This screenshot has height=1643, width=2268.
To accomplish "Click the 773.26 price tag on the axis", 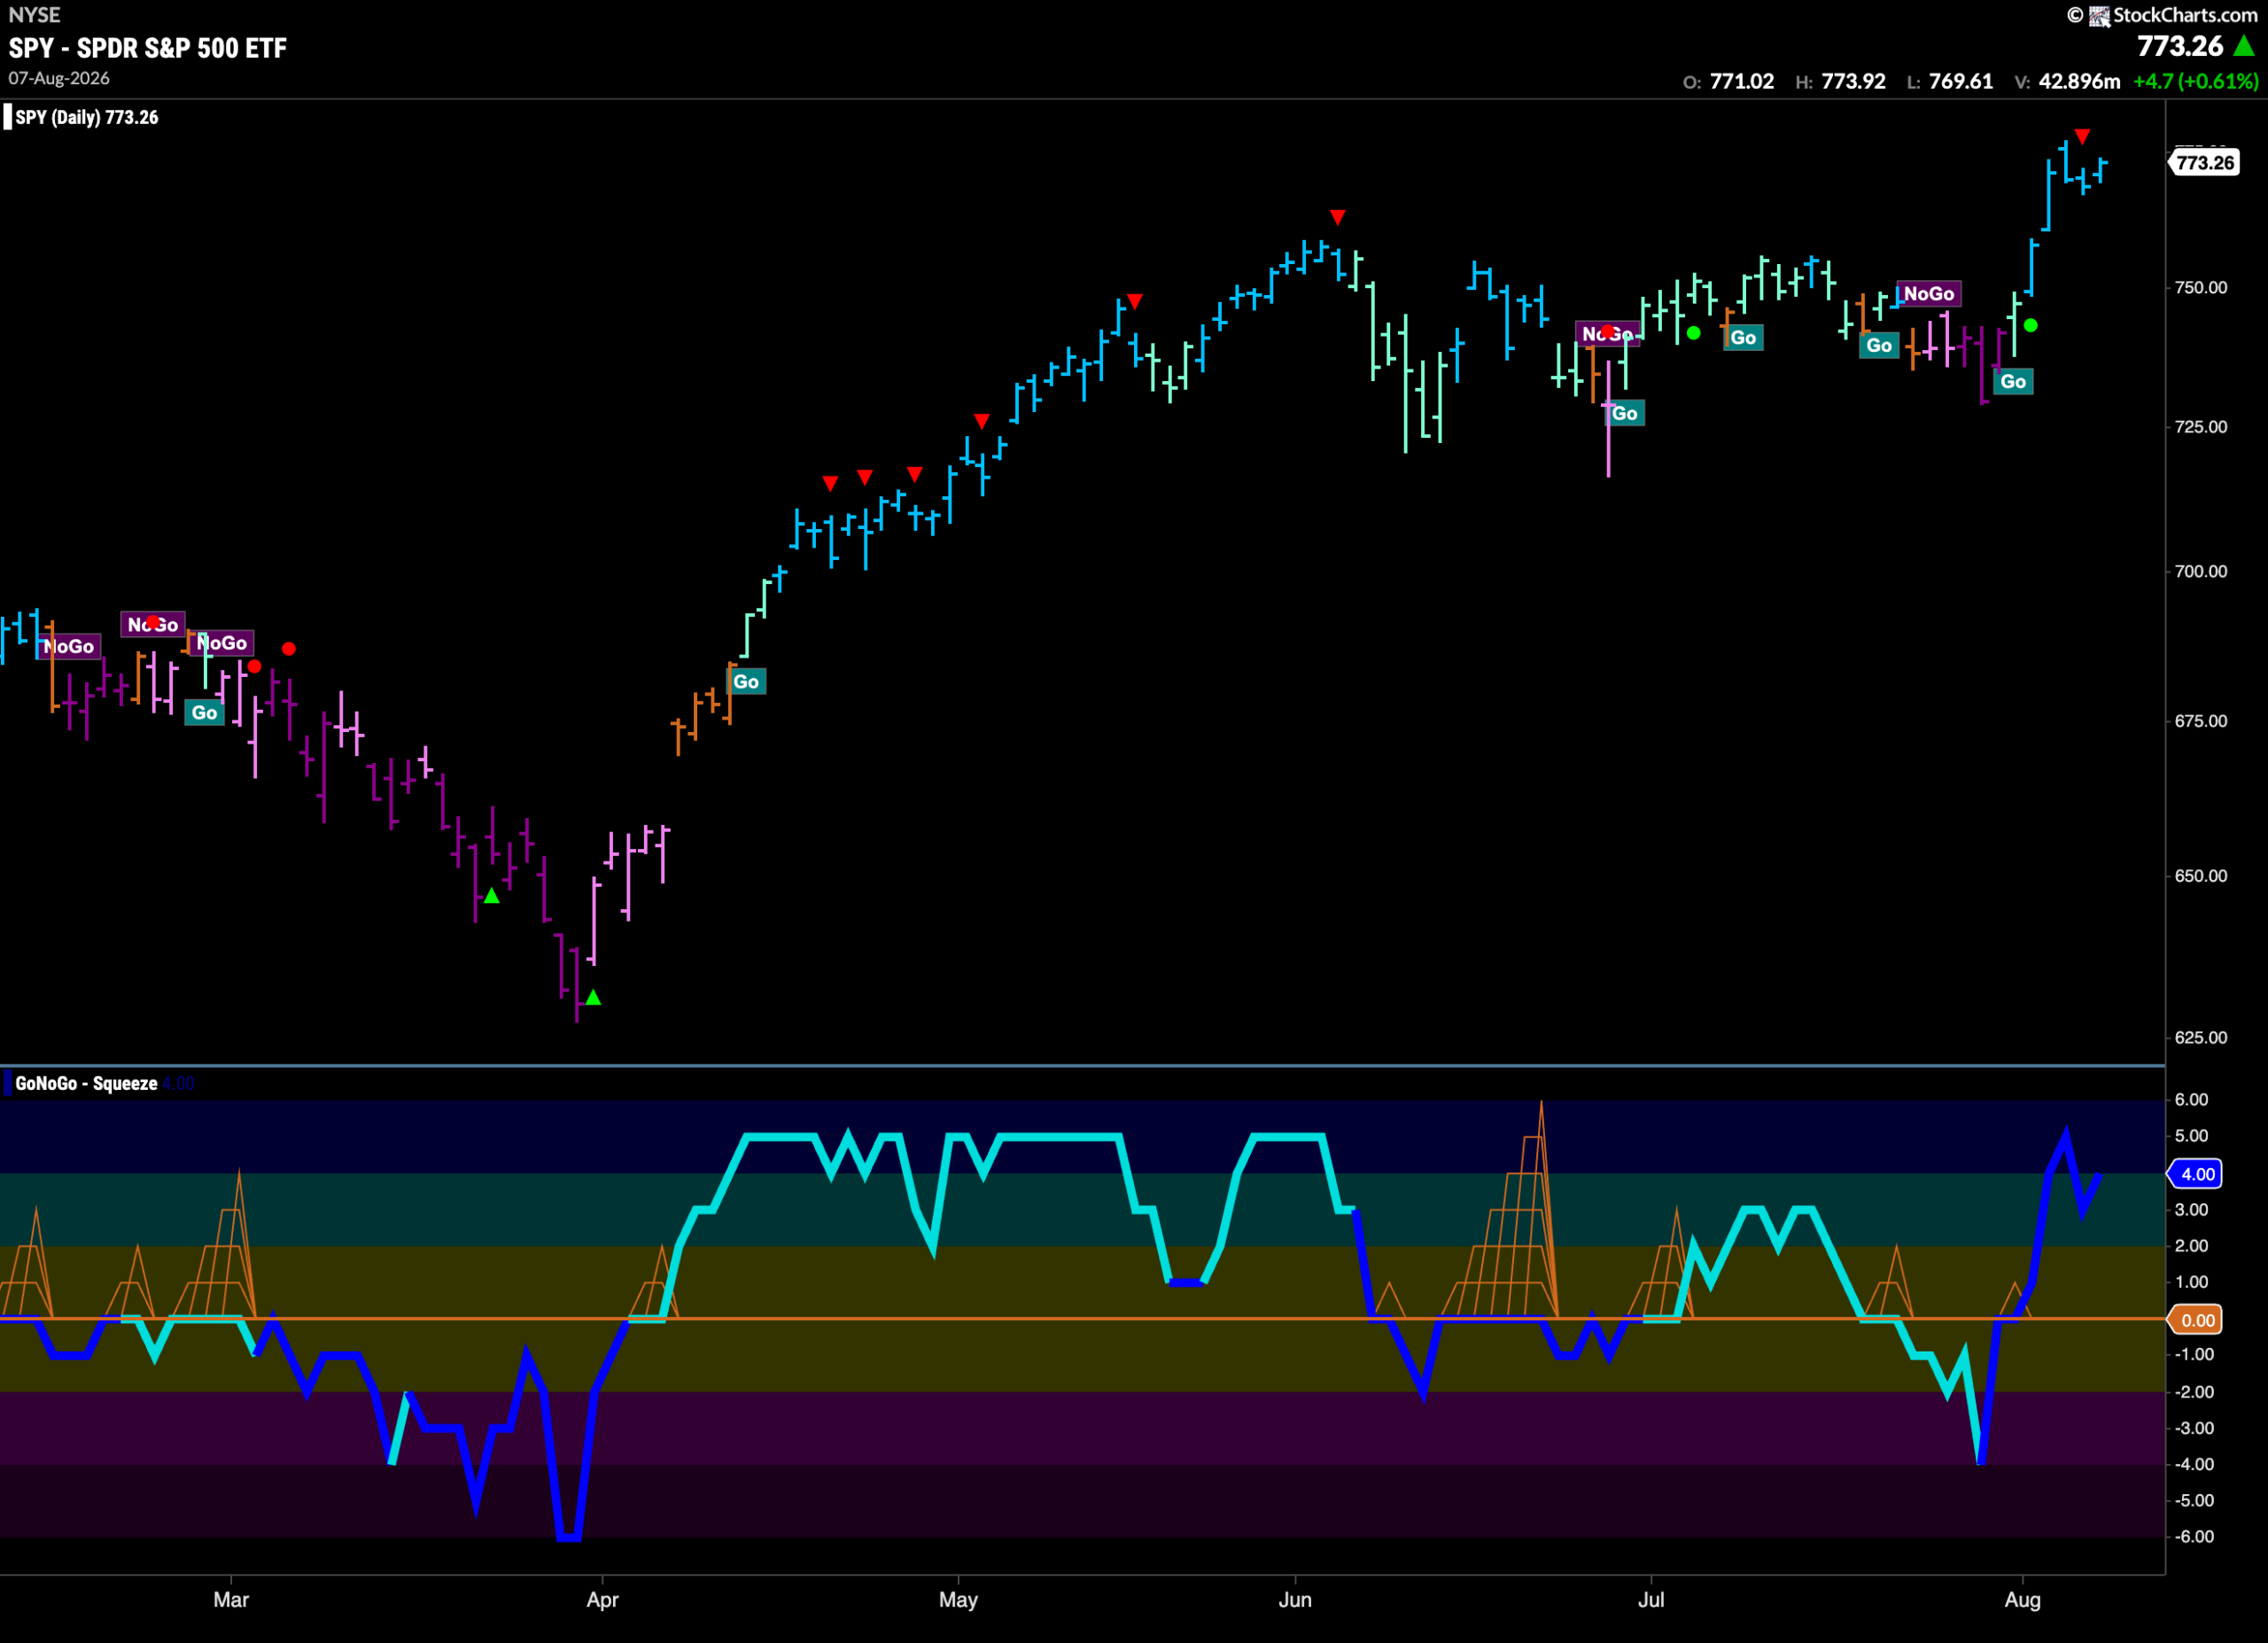I will coord(2204,162).
